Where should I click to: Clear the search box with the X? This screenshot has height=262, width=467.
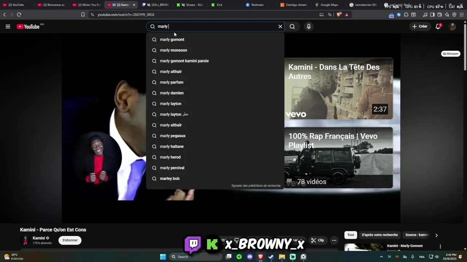(280, 27)
